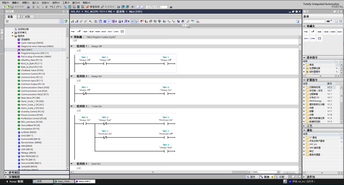Image resolution: width=344 pixels, height=185 pixels.
Task: Split the editor space horizontally
Action: (138, 7)
